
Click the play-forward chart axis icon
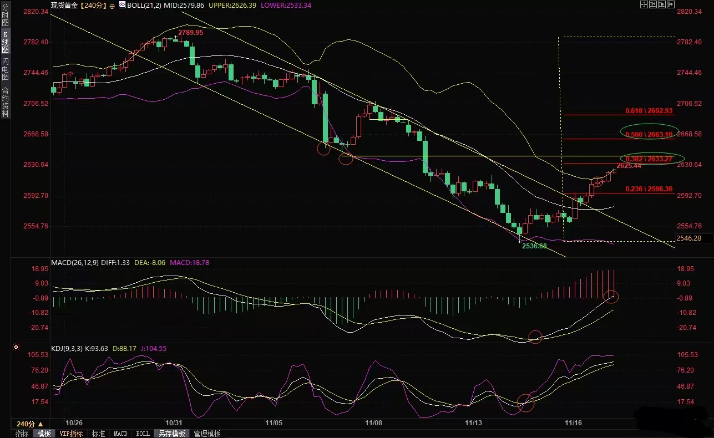click(x=662, y=4)
